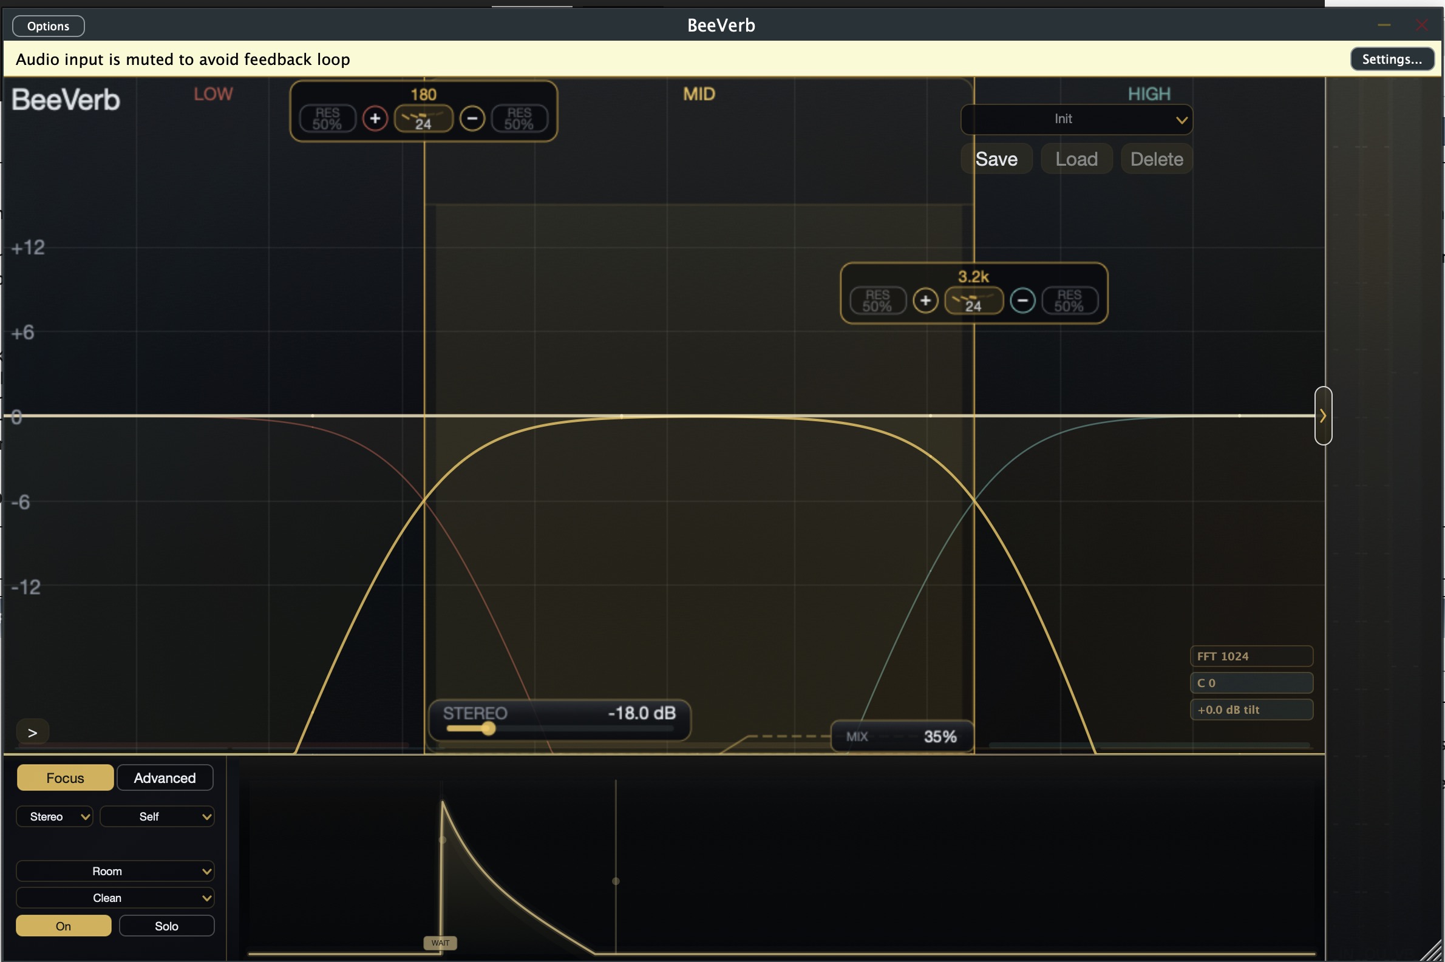Click the 24 slope icon in the 180 crossover

point(423,118)
